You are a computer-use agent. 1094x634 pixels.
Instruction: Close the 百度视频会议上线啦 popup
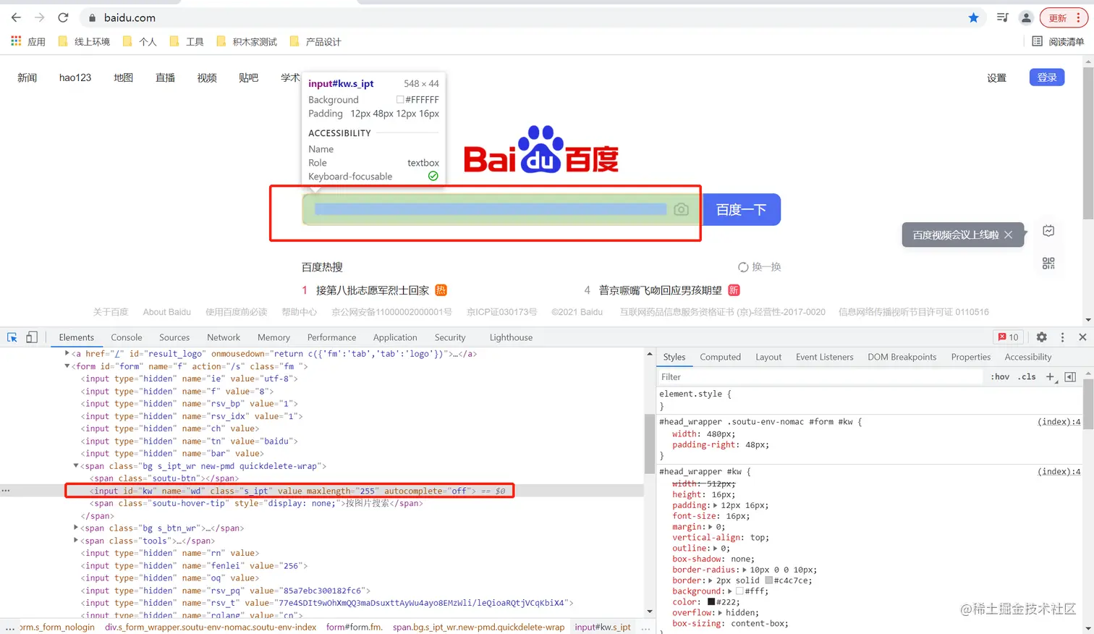click(1008, 234)
